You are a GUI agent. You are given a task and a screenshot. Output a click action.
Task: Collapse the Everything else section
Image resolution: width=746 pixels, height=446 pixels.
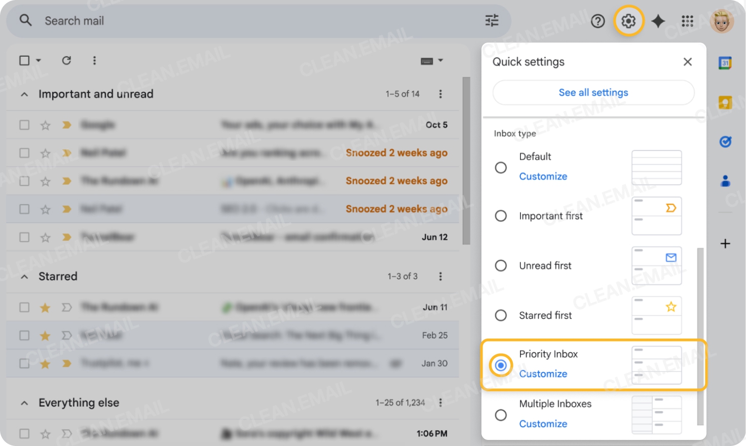(24, 403)
